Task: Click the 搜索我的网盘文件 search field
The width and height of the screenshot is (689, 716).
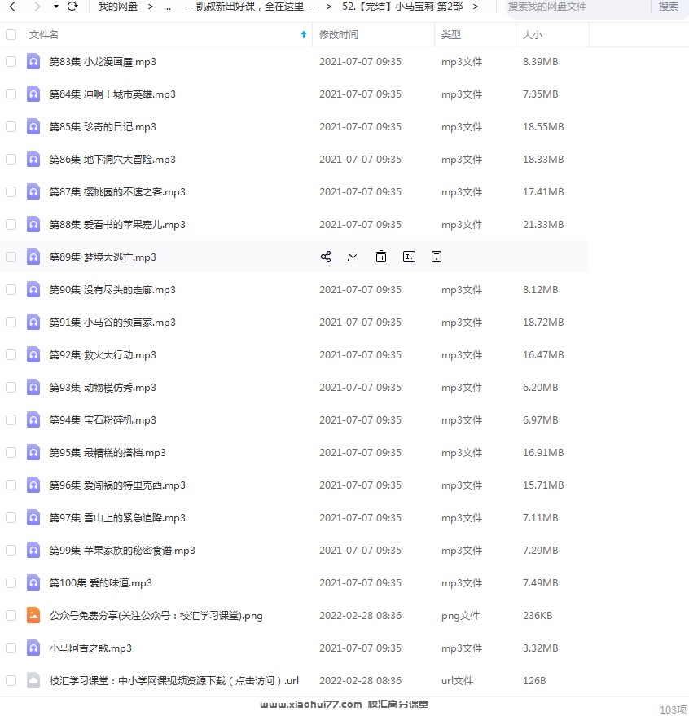Action: coord(577,7)
